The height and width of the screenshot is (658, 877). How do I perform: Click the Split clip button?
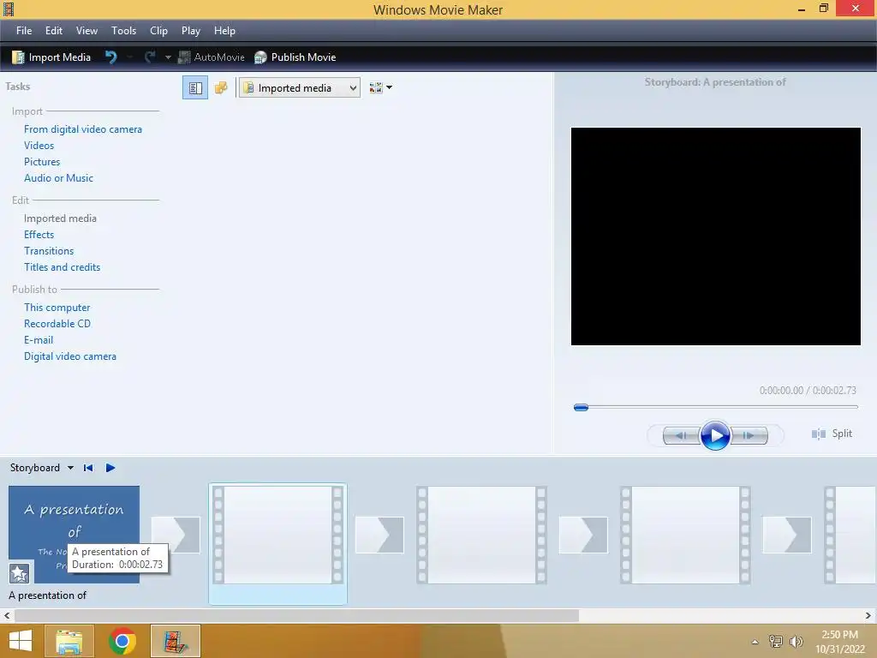[x=832, y=434]
